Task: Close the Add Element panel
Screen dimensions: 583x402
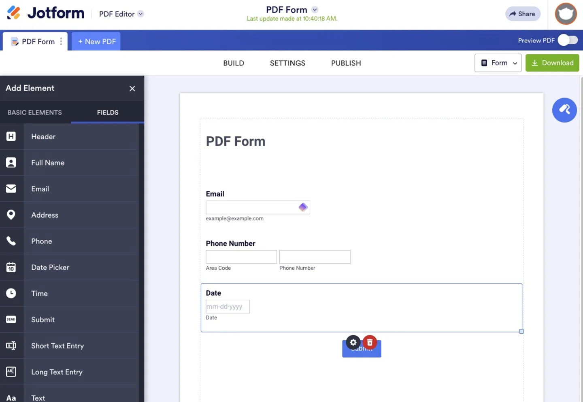Action: [x=132, y=89]
